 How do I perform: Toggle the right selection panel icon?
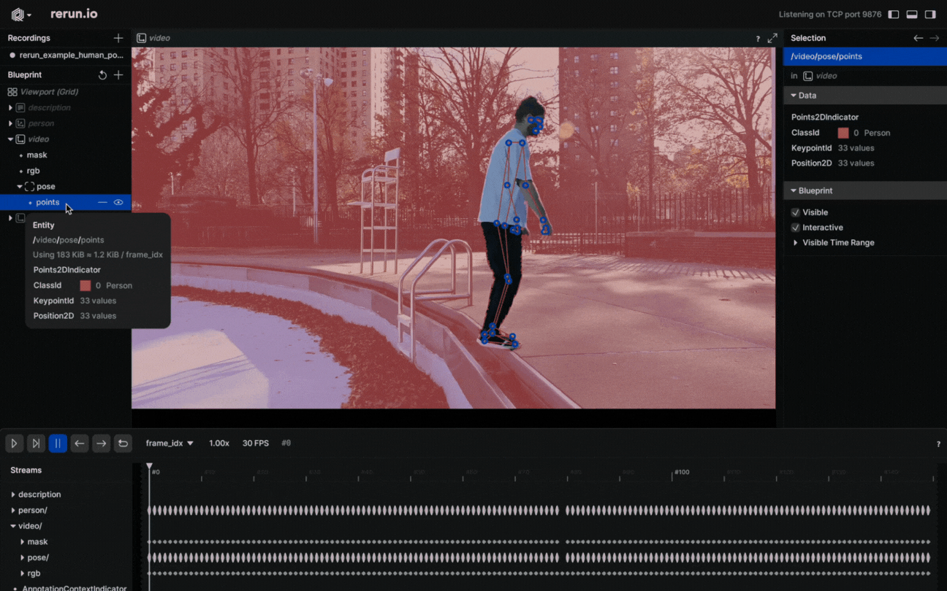tap(930, 15)
